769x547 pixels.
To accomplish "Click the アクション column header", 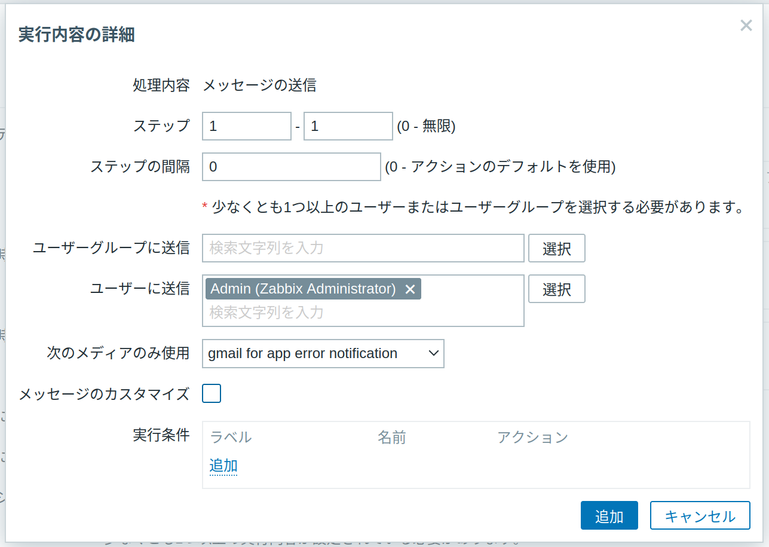I will click(x=532, y=438).
